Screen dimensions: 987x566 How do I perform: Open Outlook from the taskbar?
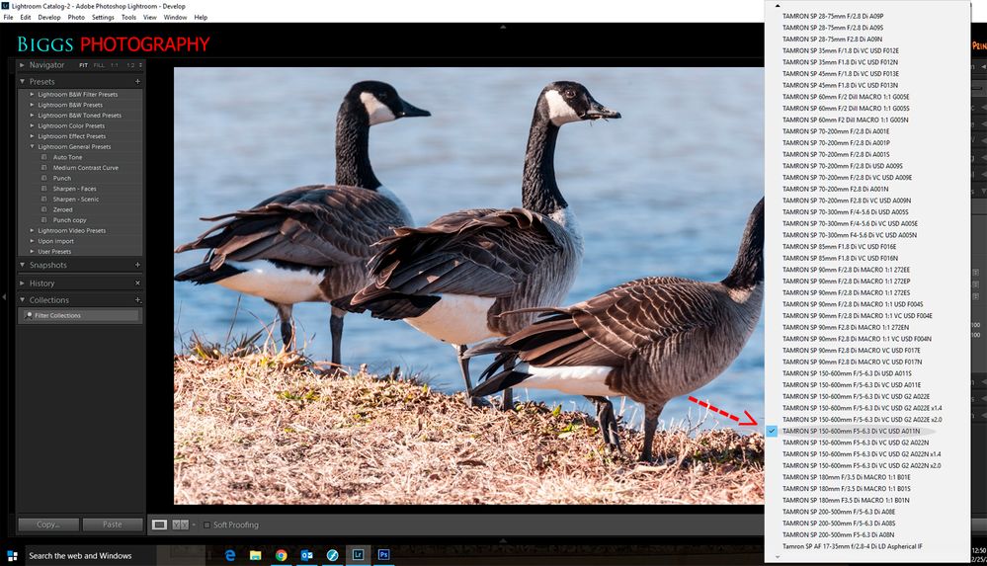306,555
